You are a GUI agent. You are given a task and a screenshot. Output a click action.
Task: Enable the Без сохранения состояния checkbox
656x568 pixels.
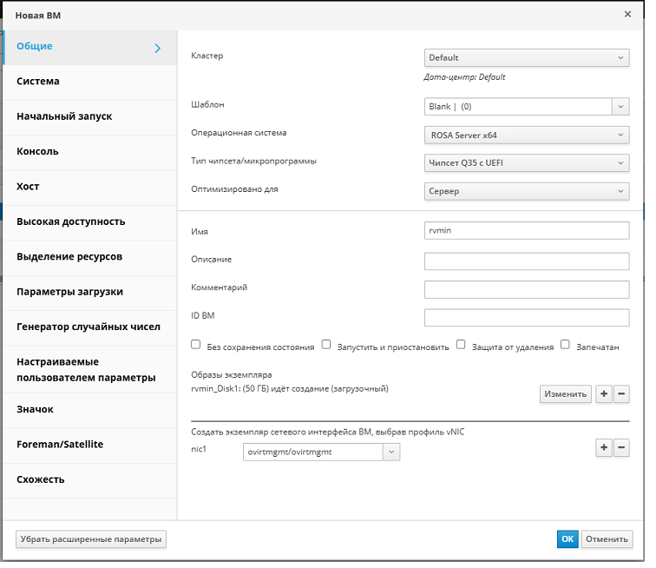coord(195,345)
